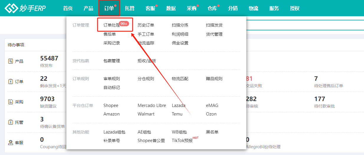The width and height of the screenshot is (364, 155).
Task: Click 7 待处理售后订单 count
Action: click(x=316, y=79)
